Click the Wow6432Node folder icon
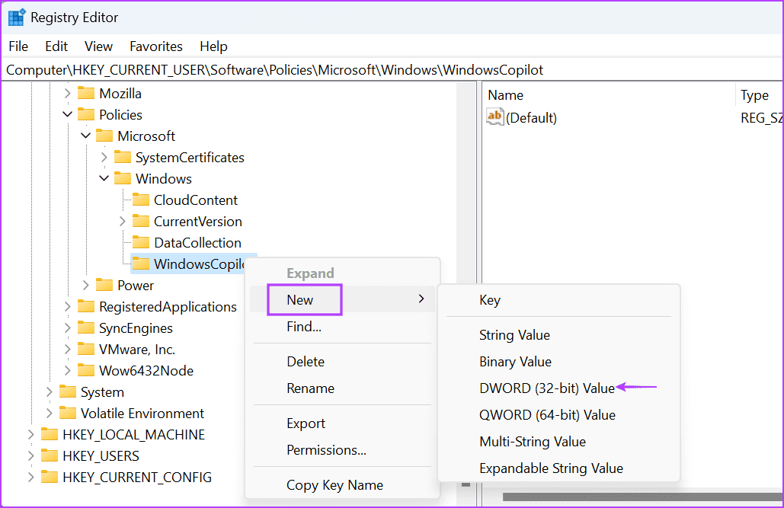Image resolution: width=784 pixels, height=508 pixels. [86, 370]
